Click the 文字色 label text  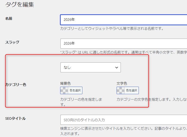(122, 83)
